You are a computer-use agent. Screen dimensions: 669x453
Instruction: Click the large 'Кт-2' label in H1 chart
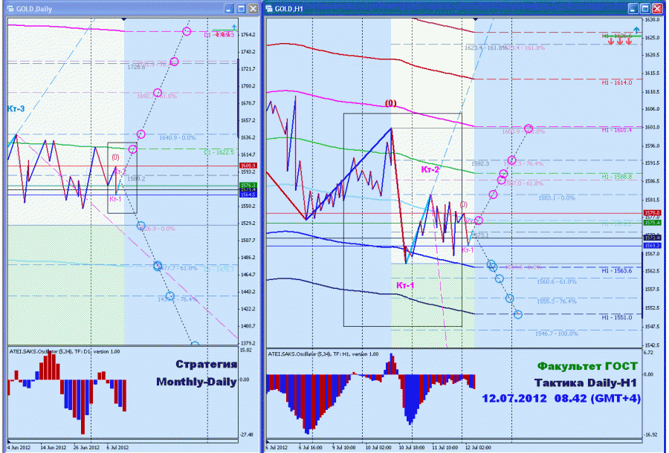430,169
